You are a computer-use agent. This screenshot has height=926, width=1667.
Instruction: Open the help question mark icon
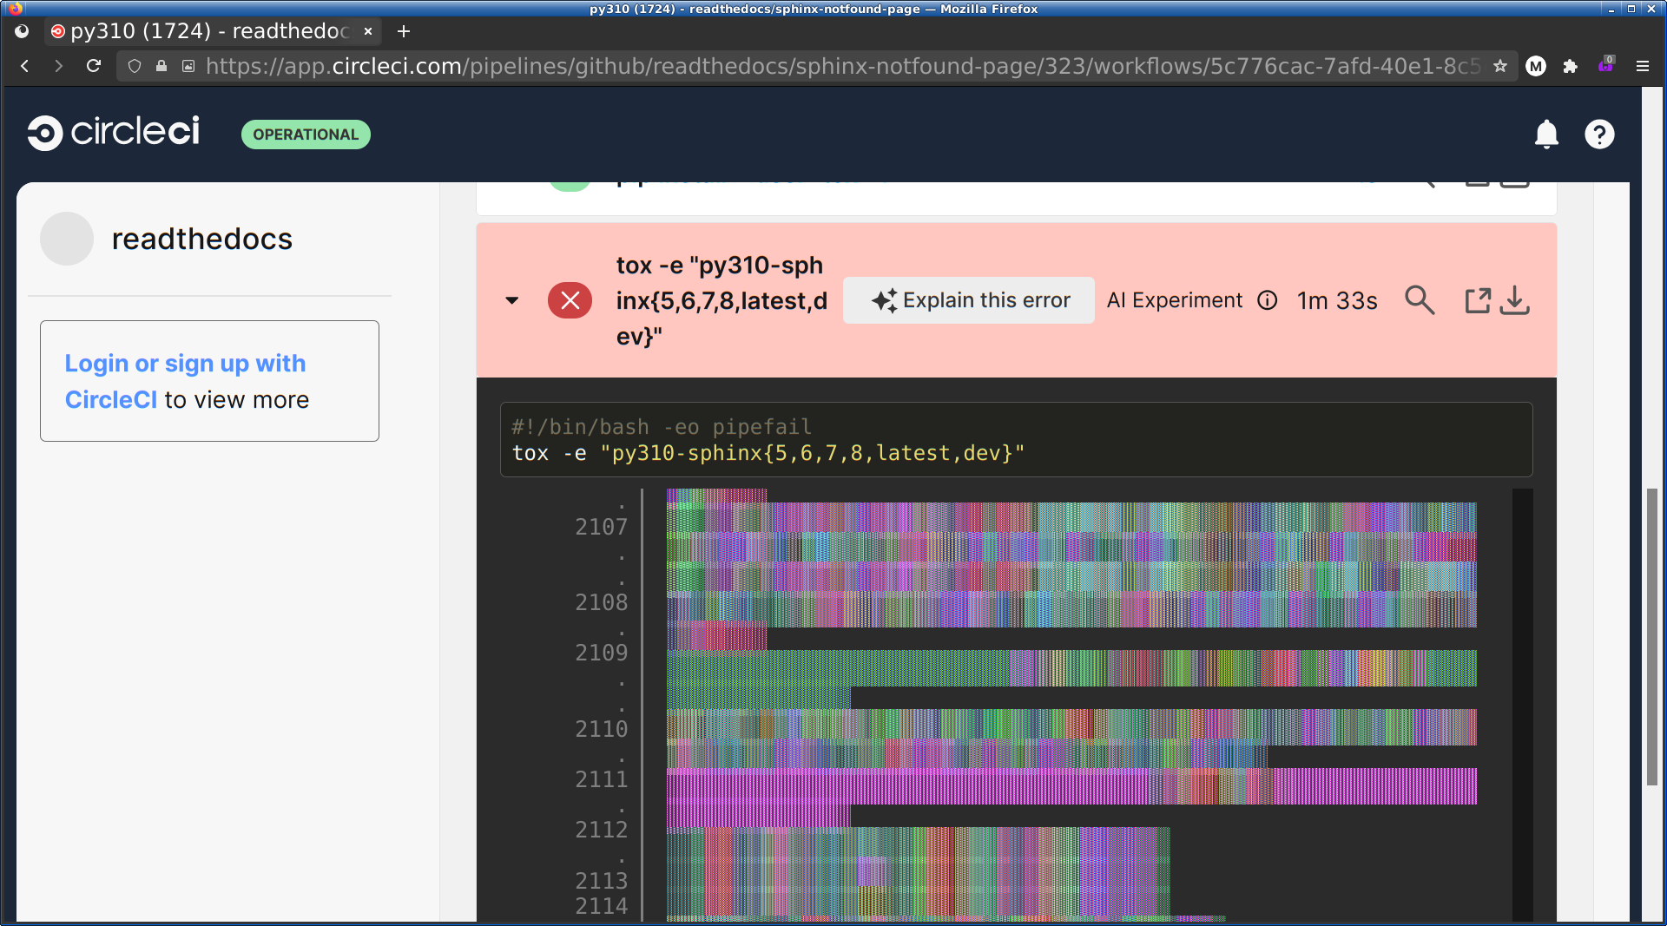pos(1598,135)
